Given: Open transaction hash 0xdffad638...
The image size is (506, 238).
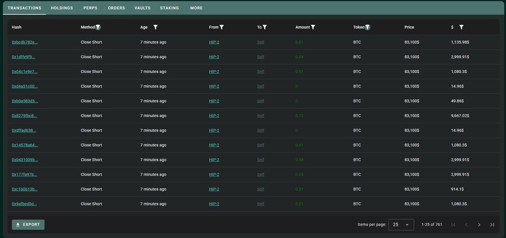Looking at the screenshot, I should pyautogui.click(x=24, y=130).
